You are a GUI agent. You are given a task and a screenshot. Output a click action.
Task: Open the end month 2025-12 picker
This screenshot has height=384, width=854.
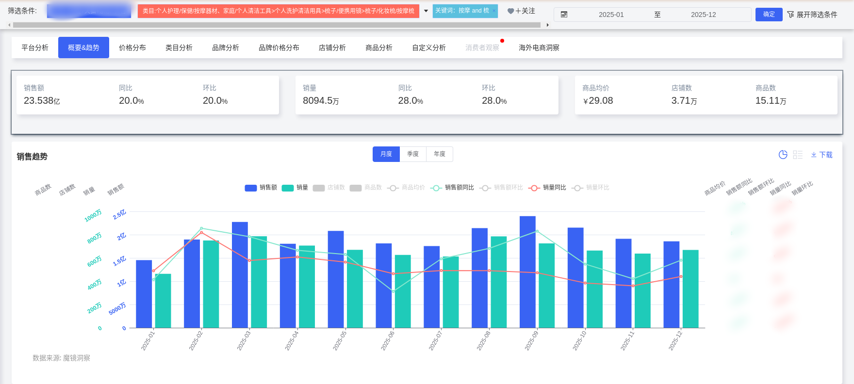(x=703, y=15)
